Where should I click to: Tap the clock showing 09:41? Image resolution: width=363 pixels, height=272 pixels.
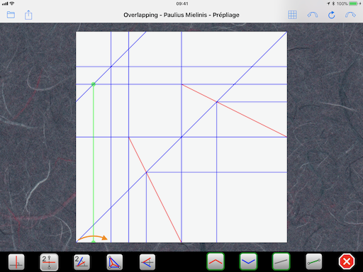coord(182,4)
